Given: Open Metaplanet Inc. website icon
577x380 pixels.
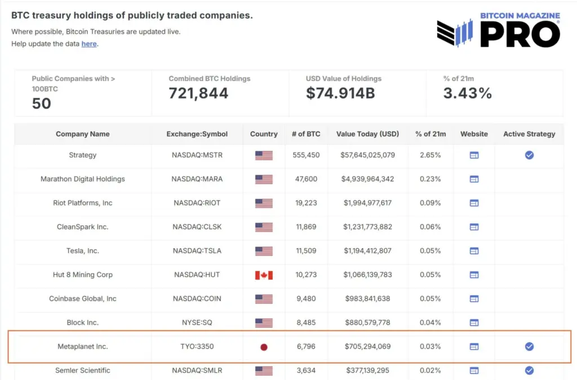Looking at the screenshot, I should click(474, 347).
